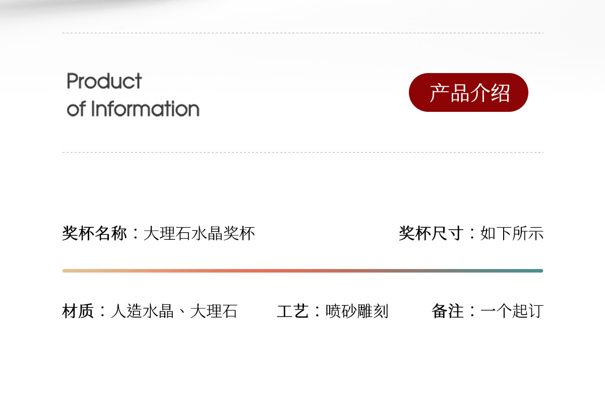Click the 喷砂雕刻 craft value

click(357, 311)
